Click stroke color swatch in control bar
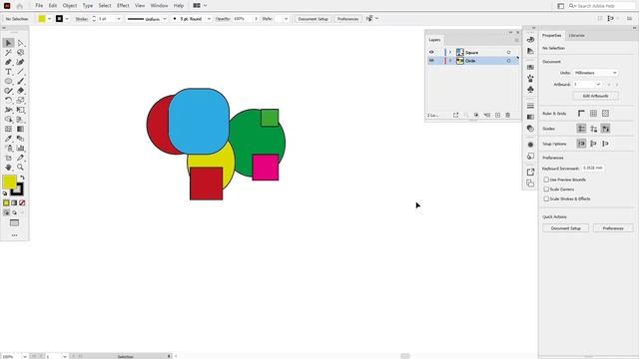 pos(59,19)
